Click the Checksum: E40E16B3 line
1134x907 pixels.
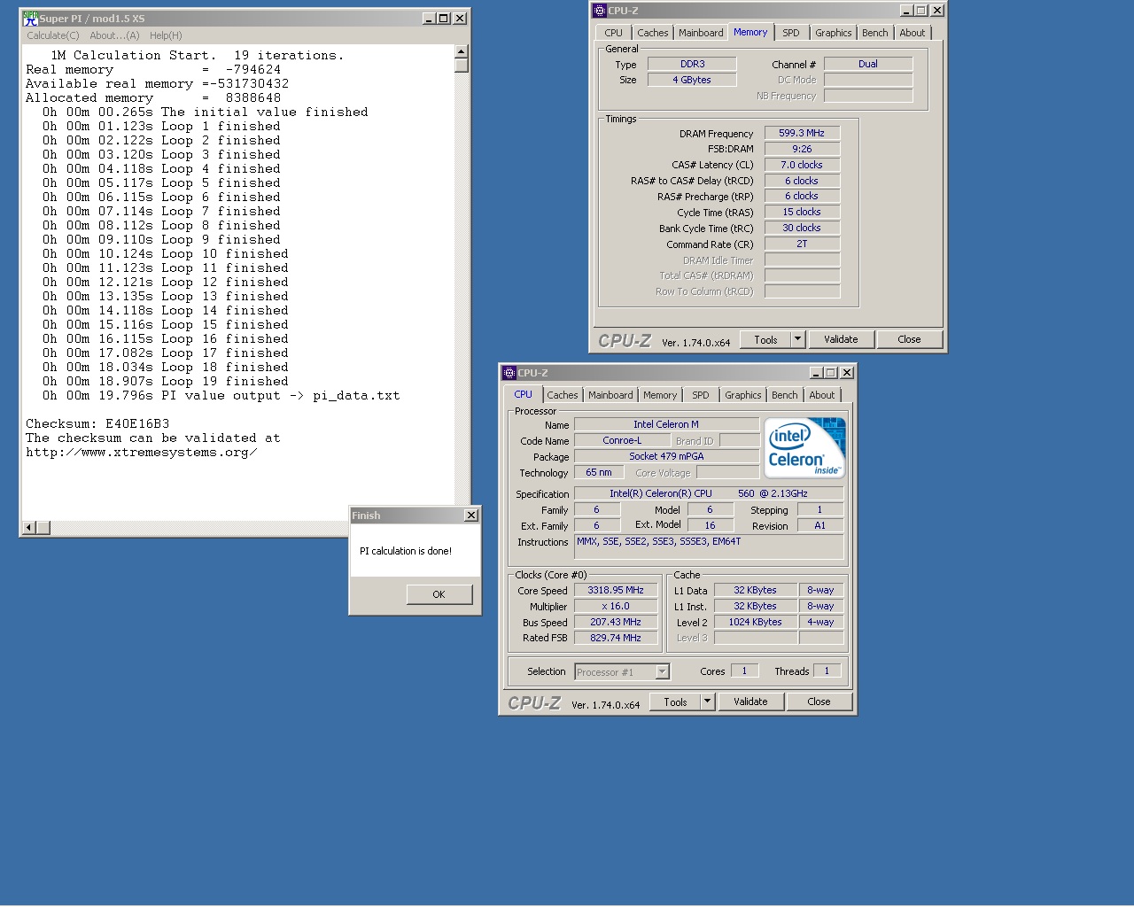tap(97, 423)
